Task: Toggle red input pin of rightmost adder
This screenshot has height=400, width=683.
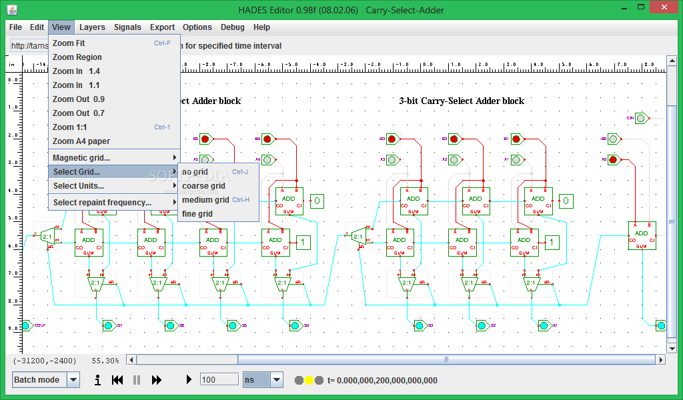Action: pos(614,160)
